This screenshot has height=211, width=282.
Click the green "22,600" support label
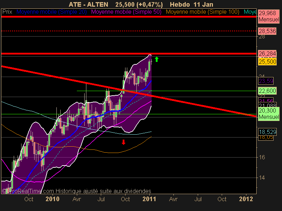pos(267,91)
